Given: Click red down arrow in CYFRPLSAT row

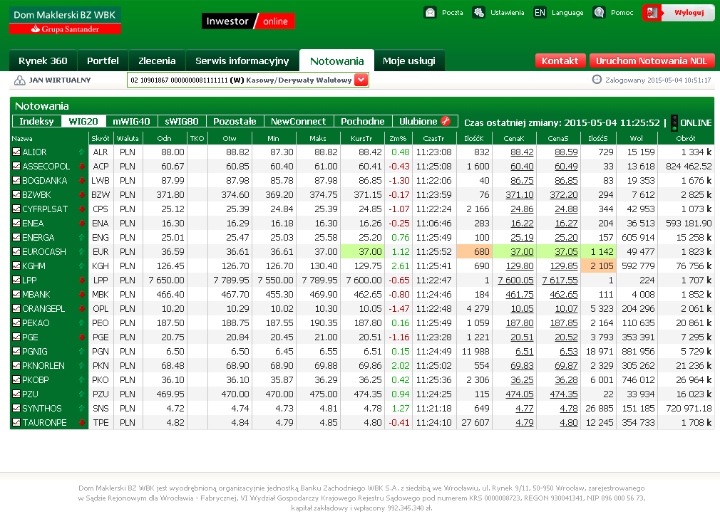Looking at the screenshot, I should point(82,209).
